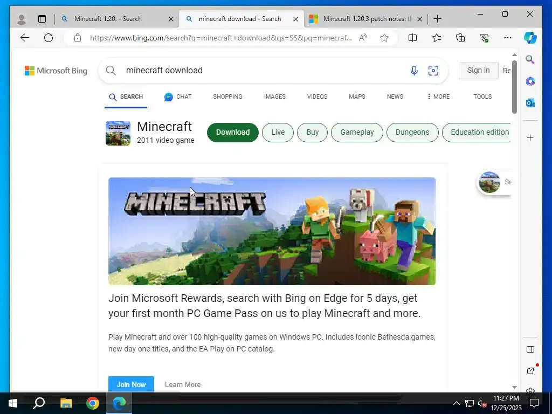Open Microsoft 365 sidebar icon

[x=530, y=81]
